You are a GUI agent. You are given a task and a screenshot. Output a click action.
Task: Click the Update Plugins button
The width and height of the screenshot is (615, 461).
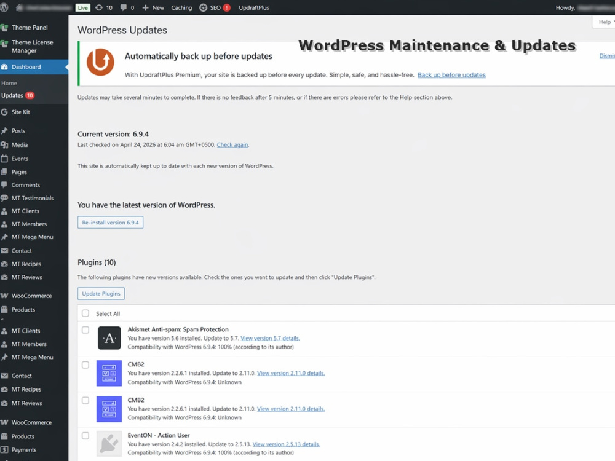tap(101, 294)
